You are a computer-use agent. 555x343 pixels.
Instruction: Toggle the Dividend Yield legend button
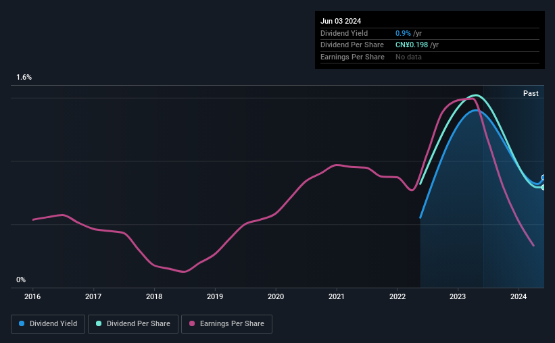click(48, 324)
